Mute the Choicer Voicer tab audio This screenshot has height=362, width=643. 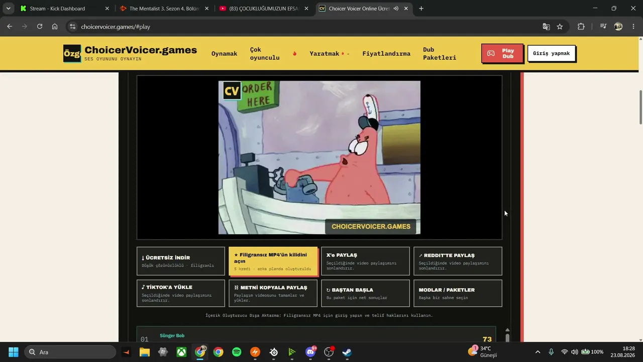tap(396, 9)
